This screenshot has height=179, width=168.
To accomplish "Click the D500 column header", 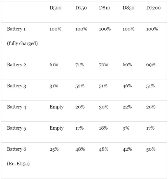I will point(55,8).
